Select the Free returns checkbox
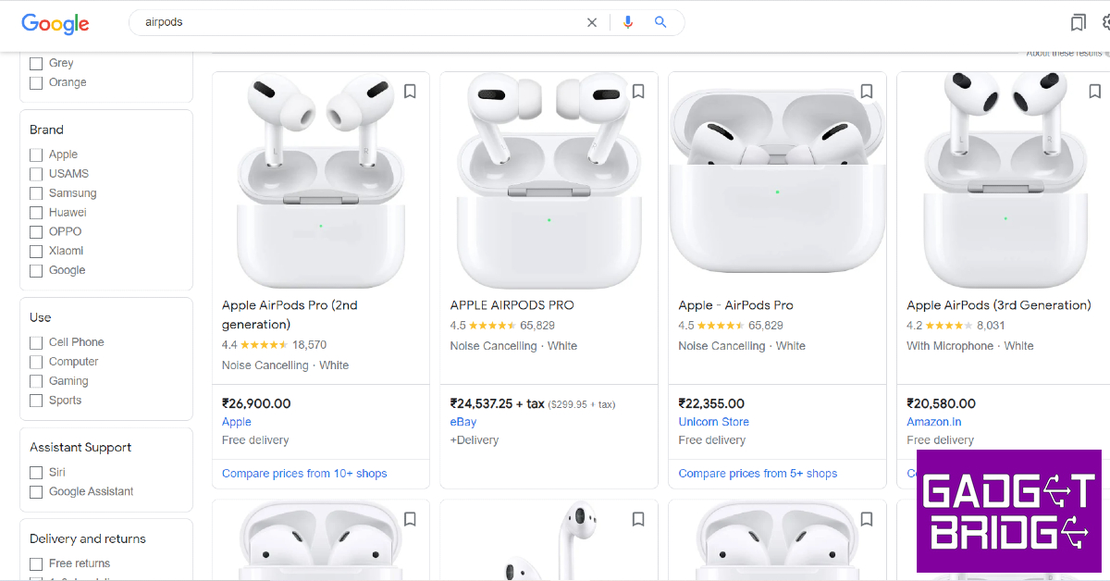Viewport: 1110px width, 581px height. tap(36, 563)
